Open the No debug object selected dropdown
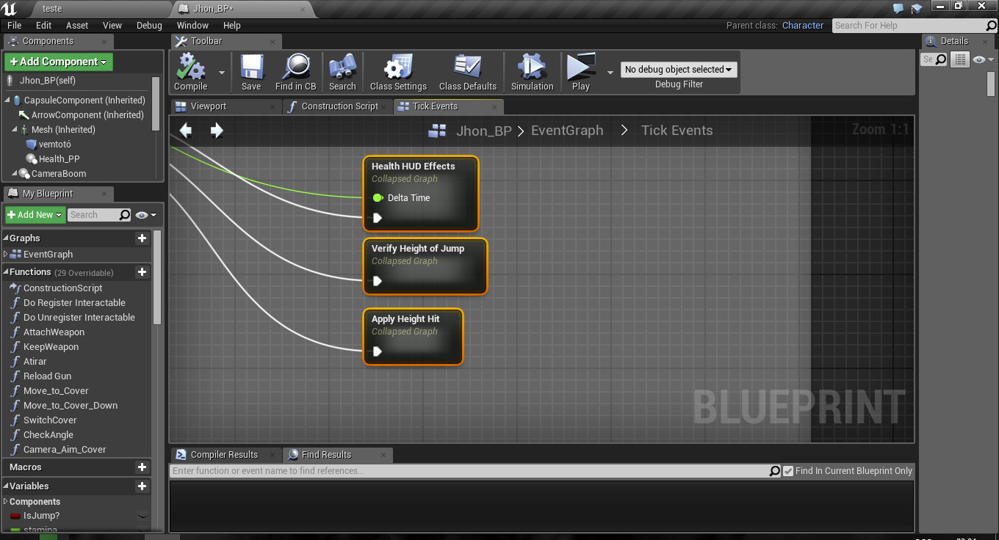The image size is (999, 540). tap(677, 70)
